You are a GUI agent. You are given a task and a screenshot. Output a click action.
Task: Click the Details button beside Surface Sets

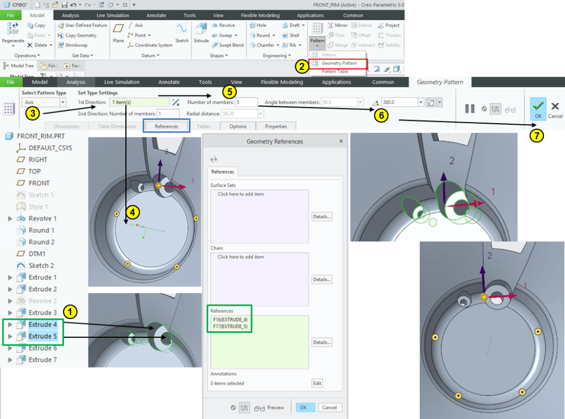click(321, 217)
